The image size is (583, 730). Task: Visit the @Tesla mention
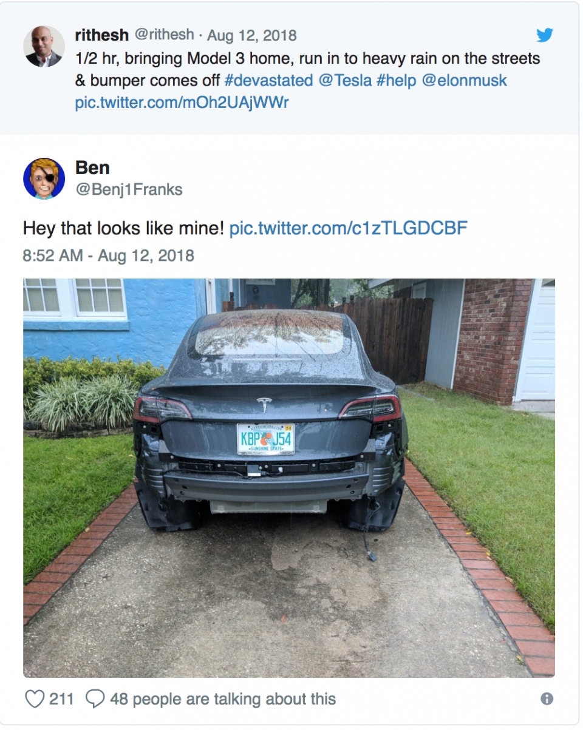click(x=345, y=81)
